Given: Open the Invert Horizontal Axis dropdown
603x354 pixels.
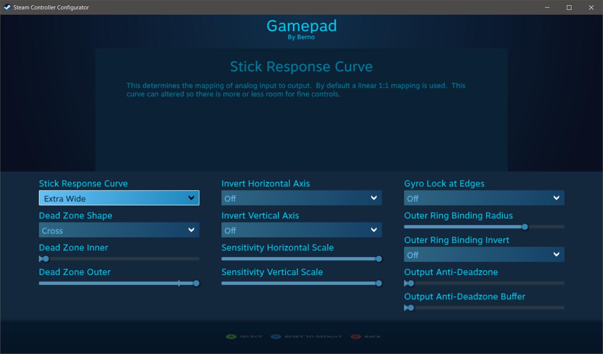Looking at the screenshot, I should pos(301,198).
